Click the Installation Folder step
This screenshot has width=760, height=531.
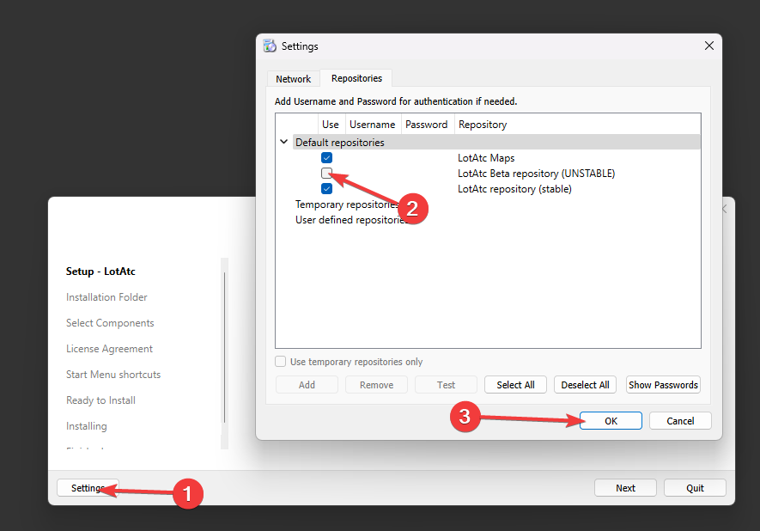click(106, 296)
